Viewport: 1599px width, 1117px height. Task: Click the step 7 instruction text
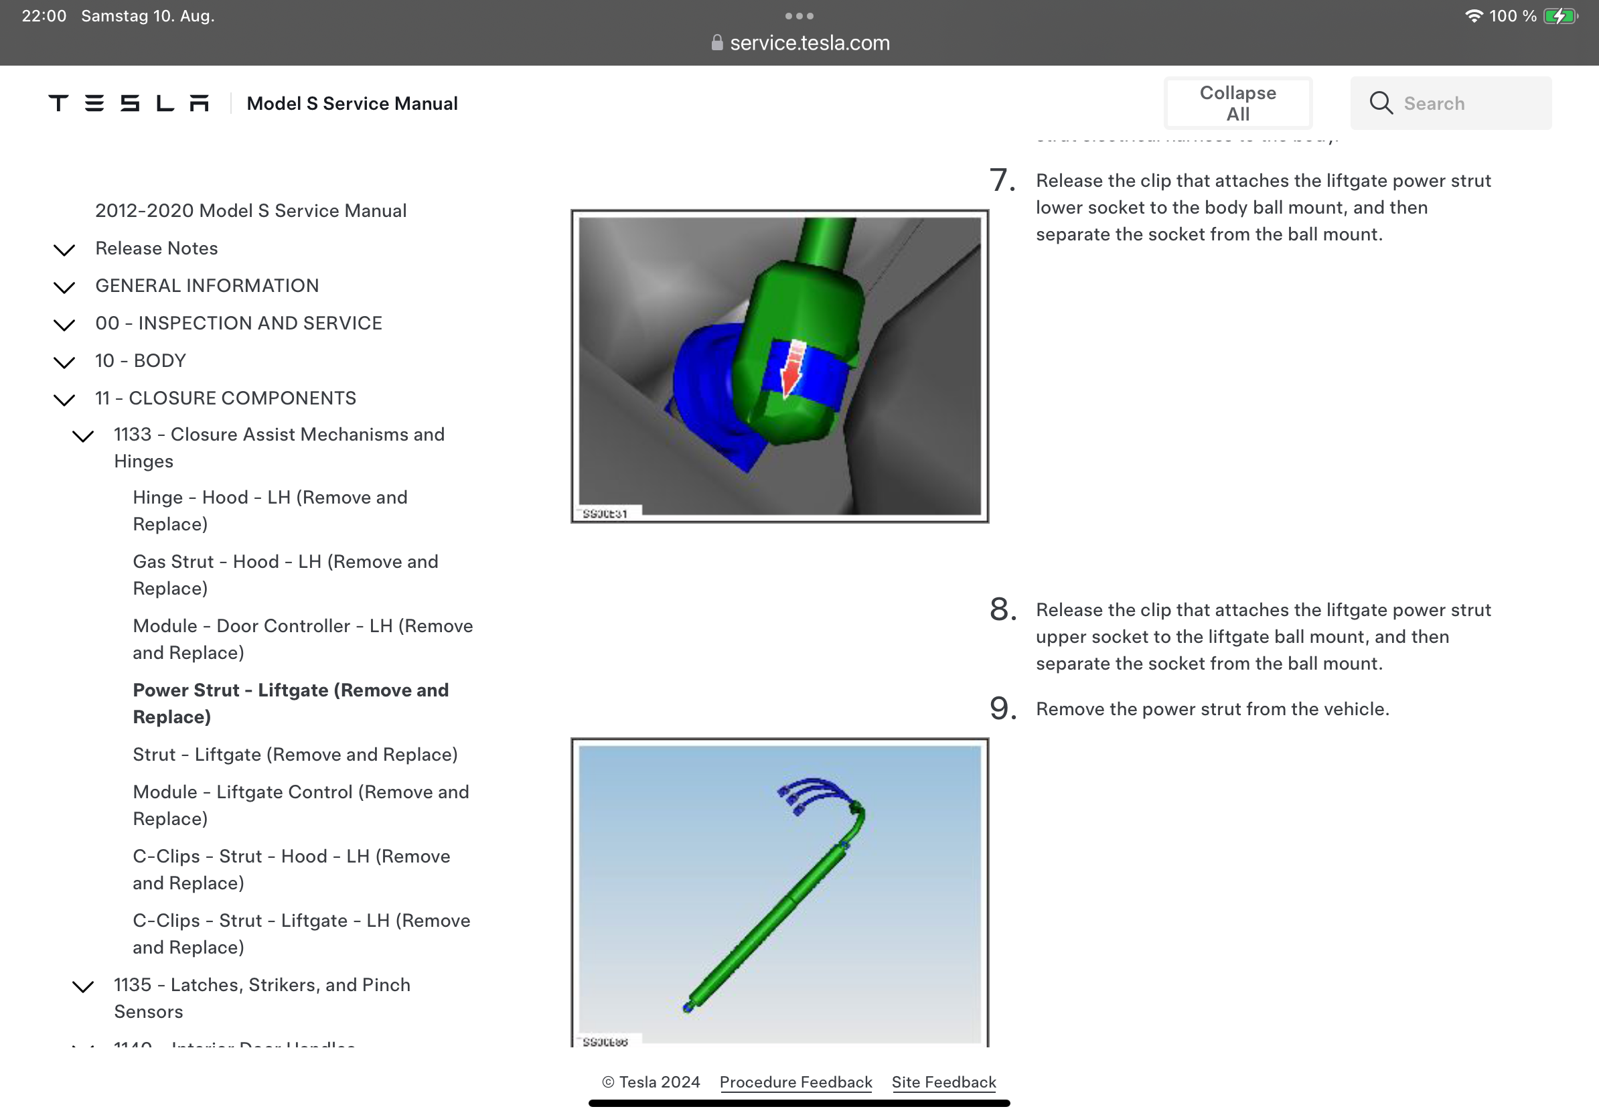(x=1264, y=208)
